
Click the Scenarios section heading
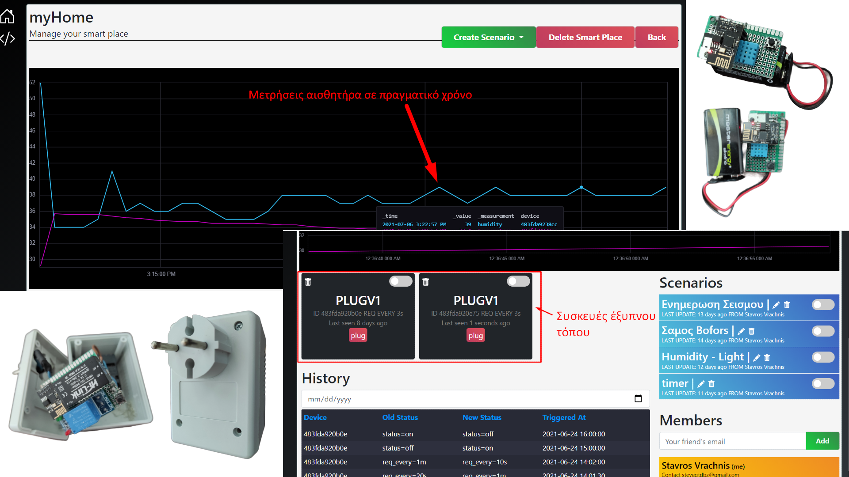coord(691,283)
